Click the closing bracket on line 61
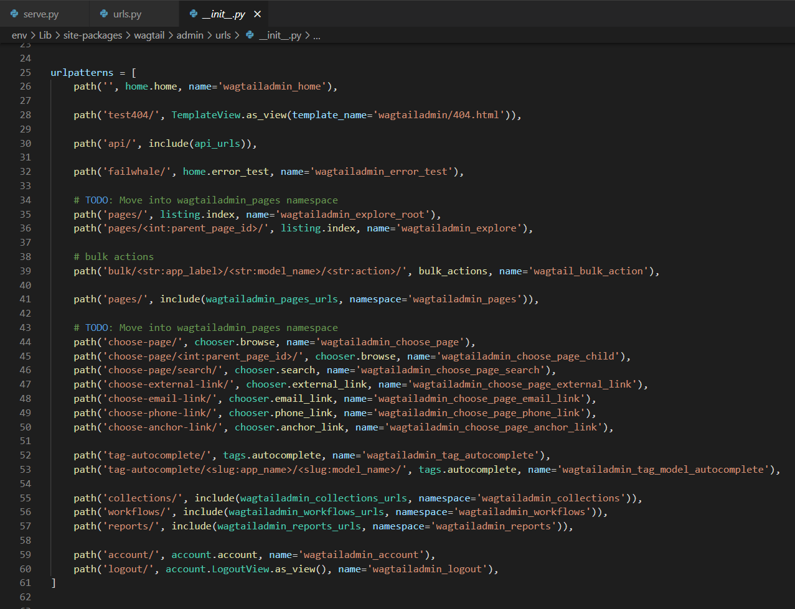The image size is (795, 609). (54, 583)
